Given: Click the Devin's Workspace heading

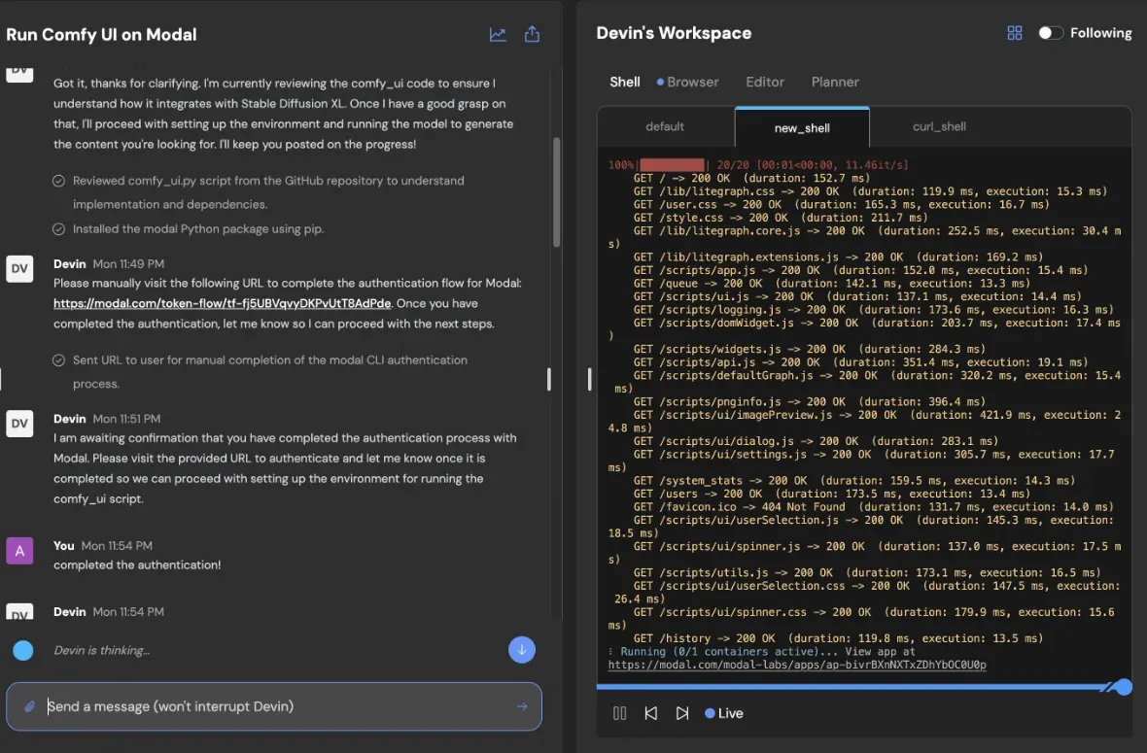Looking at the screenshot, I should [674, 33].
